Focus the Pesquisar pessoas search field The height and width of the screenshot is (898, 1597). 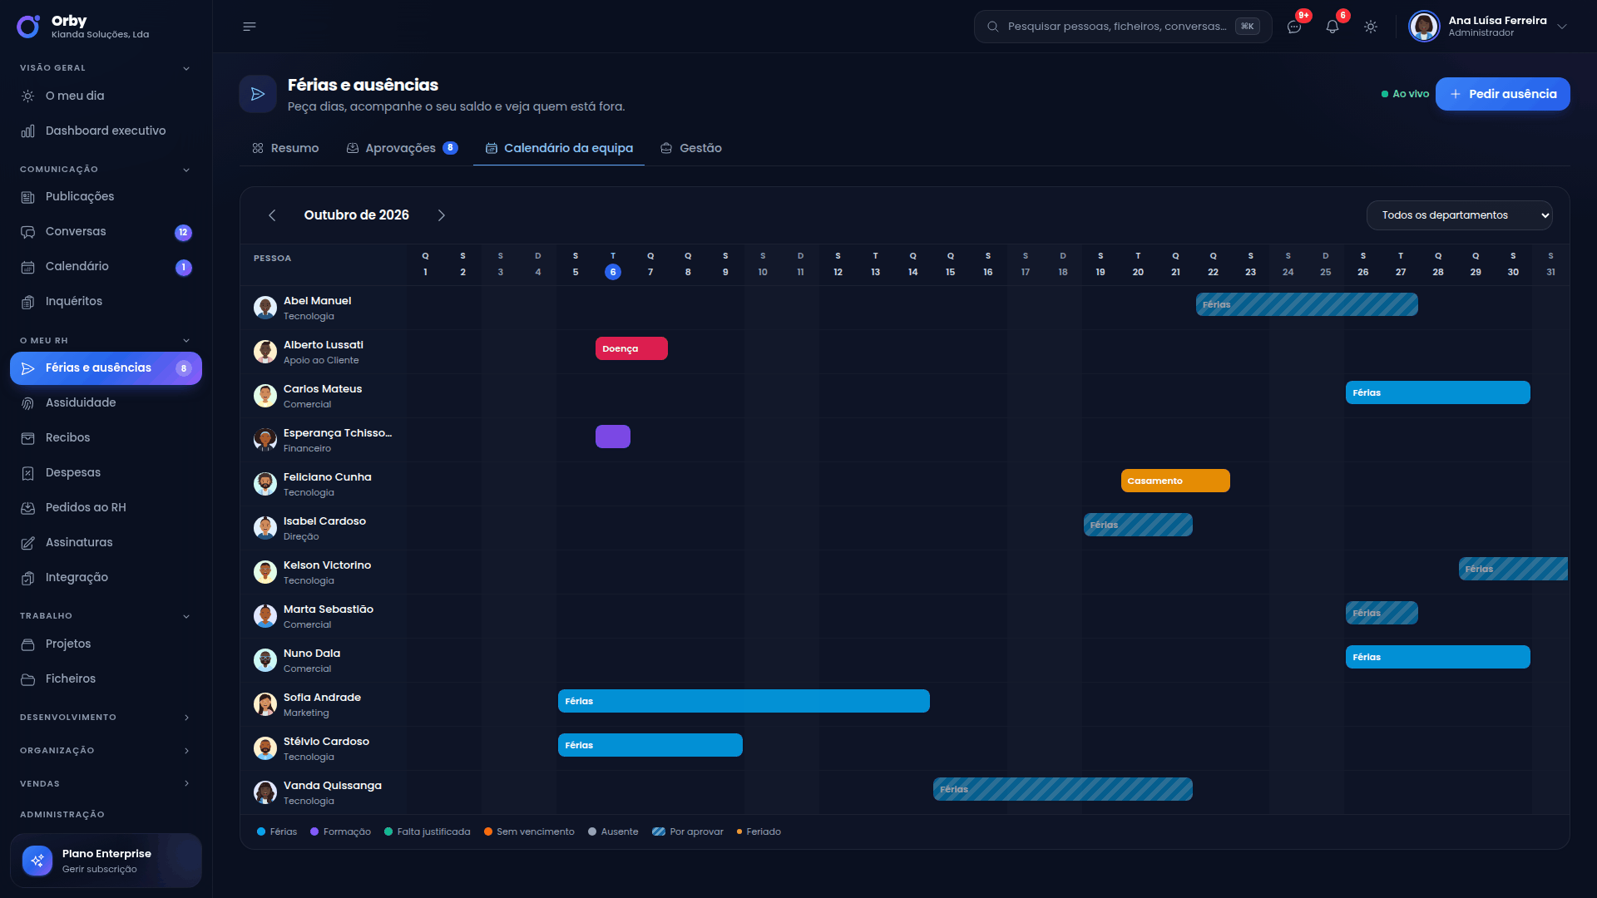[1123, 27]
